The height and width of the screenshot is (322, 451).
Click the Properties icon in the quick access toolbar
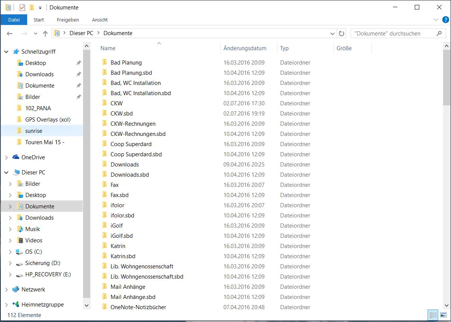tap(22, 7)
